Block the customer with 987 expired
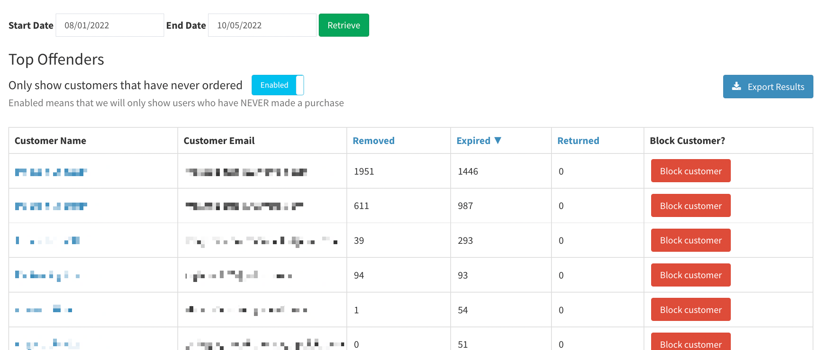The image size is (824, 350). 690,206
